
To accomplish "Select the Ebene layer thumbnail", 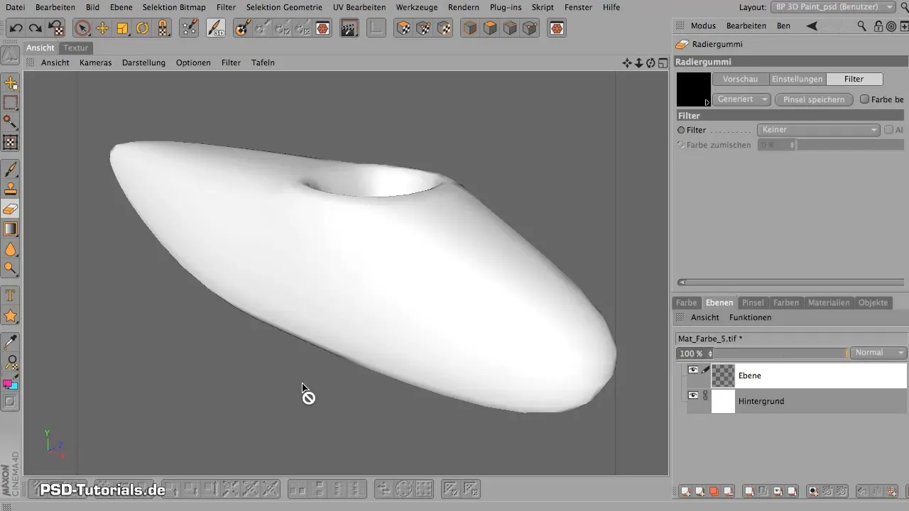I will click(723, 375).
